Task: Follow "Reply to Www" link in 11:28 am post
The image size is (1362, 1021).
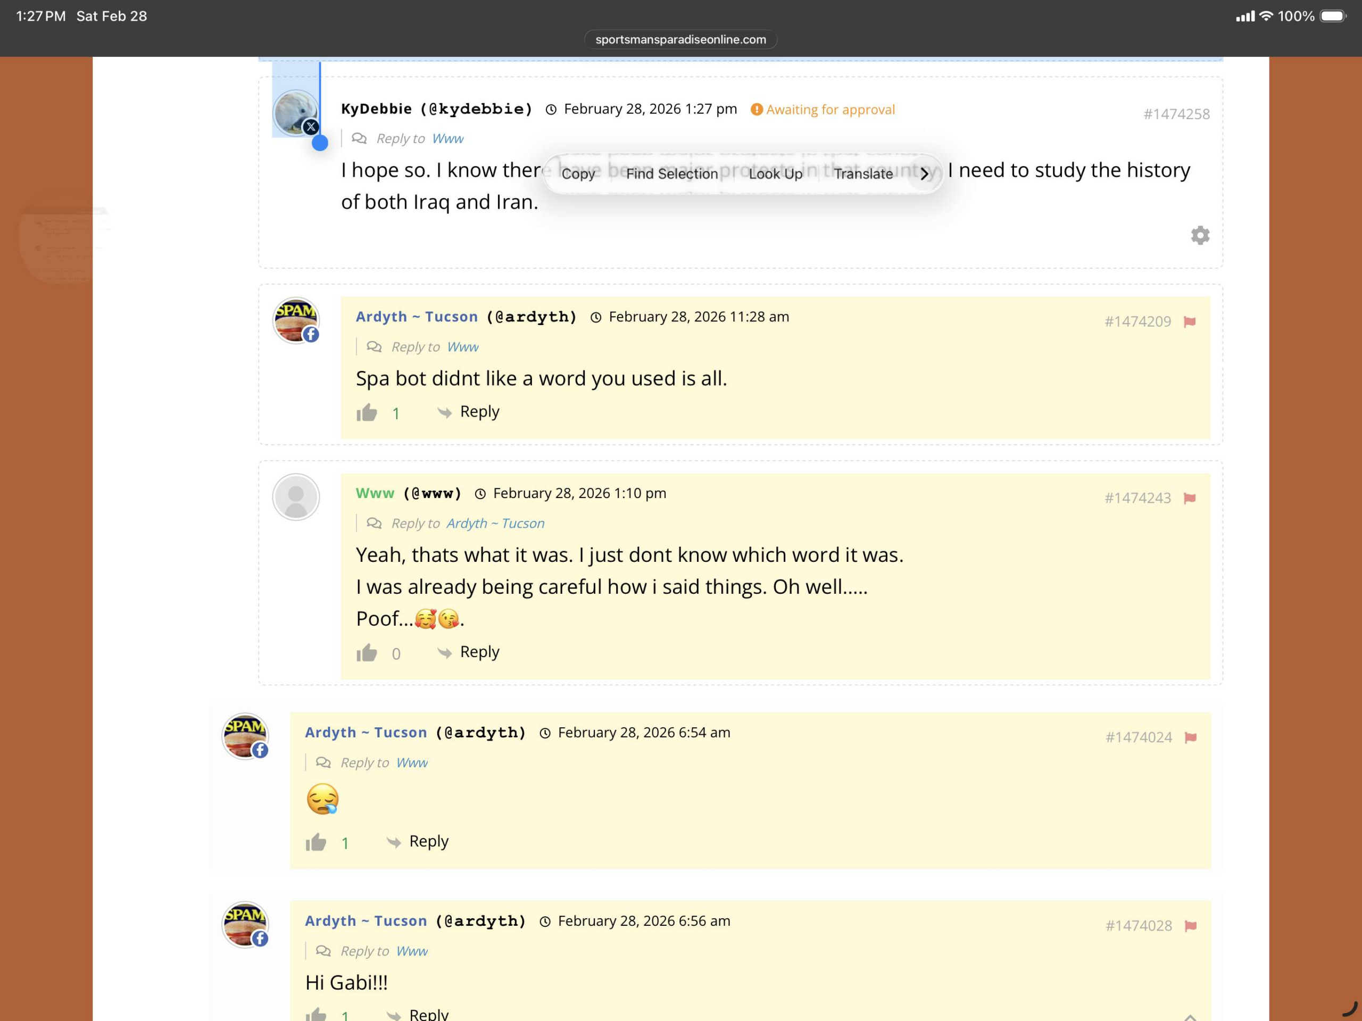Action: pyautogui.click(x=462, y=347)
